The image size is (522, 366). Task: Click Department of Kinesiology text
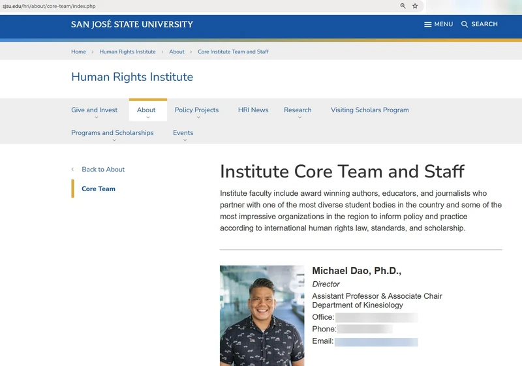pyautogui.click(x=358, y=305)
